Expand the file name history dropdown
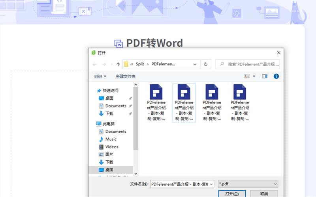 pos(211,184)
